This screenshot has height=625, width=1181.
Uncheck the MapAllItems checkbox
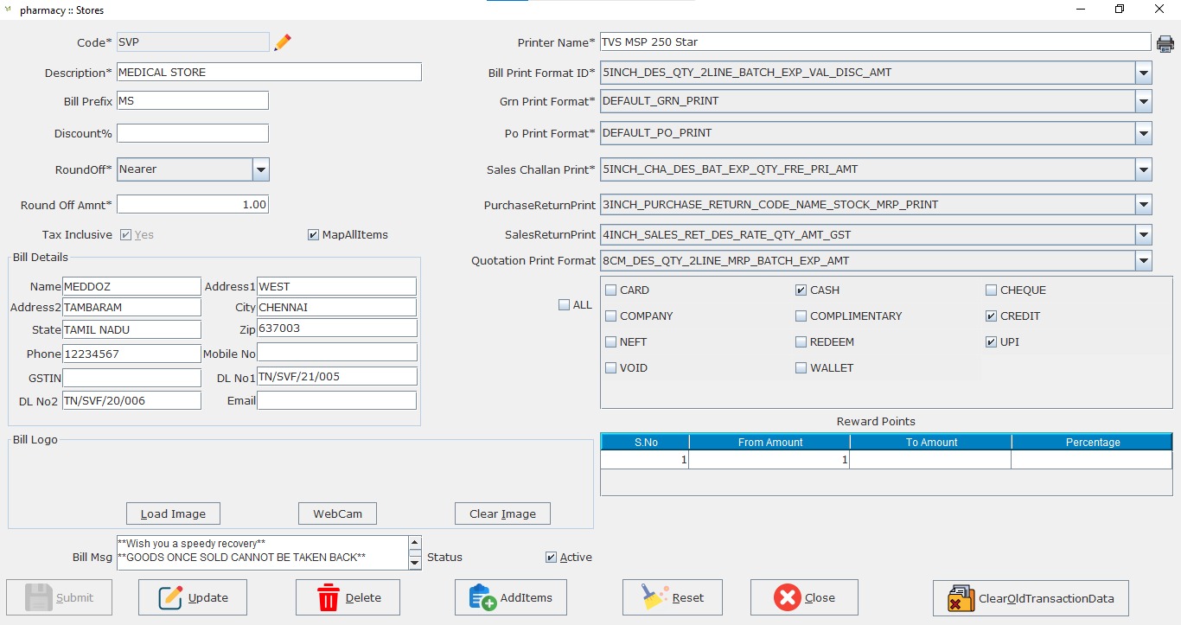313,235
